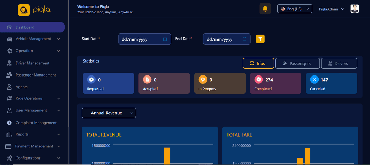Switch statistics to Passengers view
The image size is (370, 165).
297,63
